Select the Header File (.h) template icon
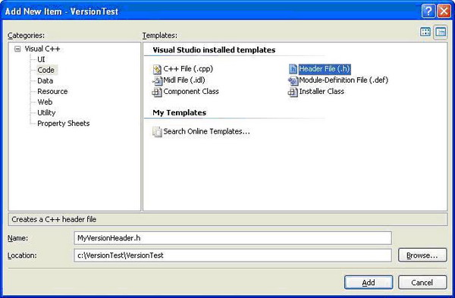This screenshot has height=298, width=455. (x=293, y=69)
